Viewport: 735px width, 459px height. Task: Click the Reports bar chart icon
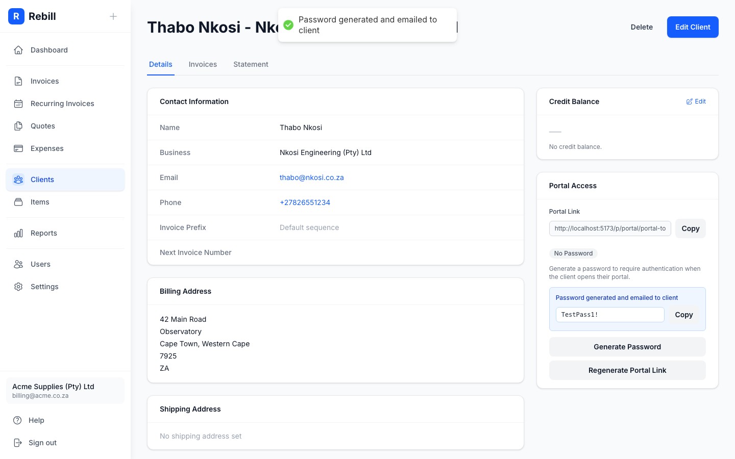18,233
